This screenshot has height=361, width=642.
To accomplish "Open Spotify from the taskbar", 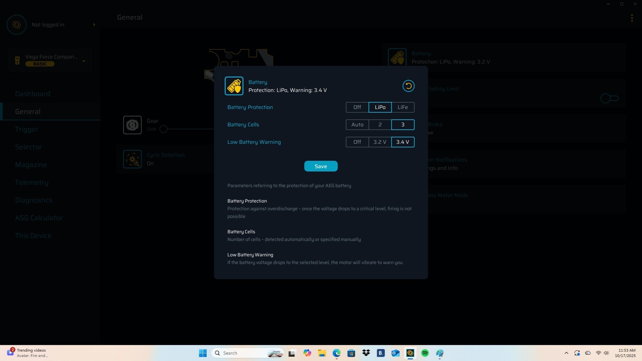I will (x=425, y=353).
